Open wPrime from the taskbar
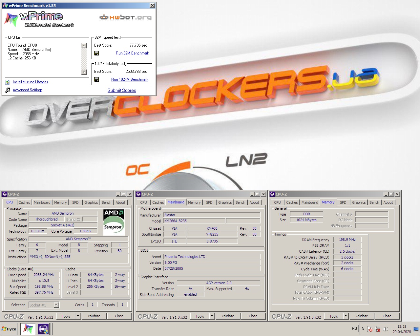This screenshot has height=336, width=420. pyautogui.click(x=28, y=329)
